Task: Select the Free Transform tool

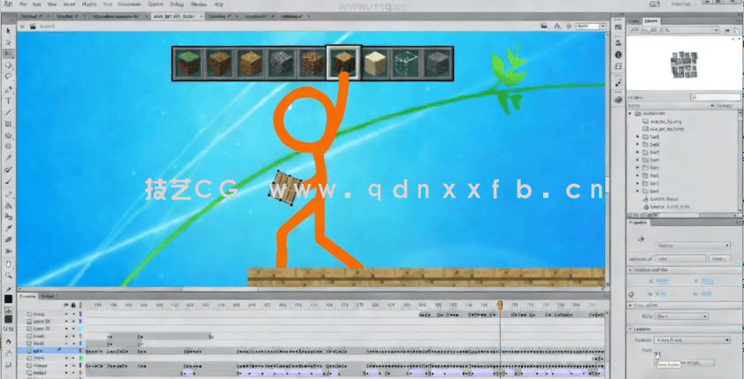Action: (8, 54)
